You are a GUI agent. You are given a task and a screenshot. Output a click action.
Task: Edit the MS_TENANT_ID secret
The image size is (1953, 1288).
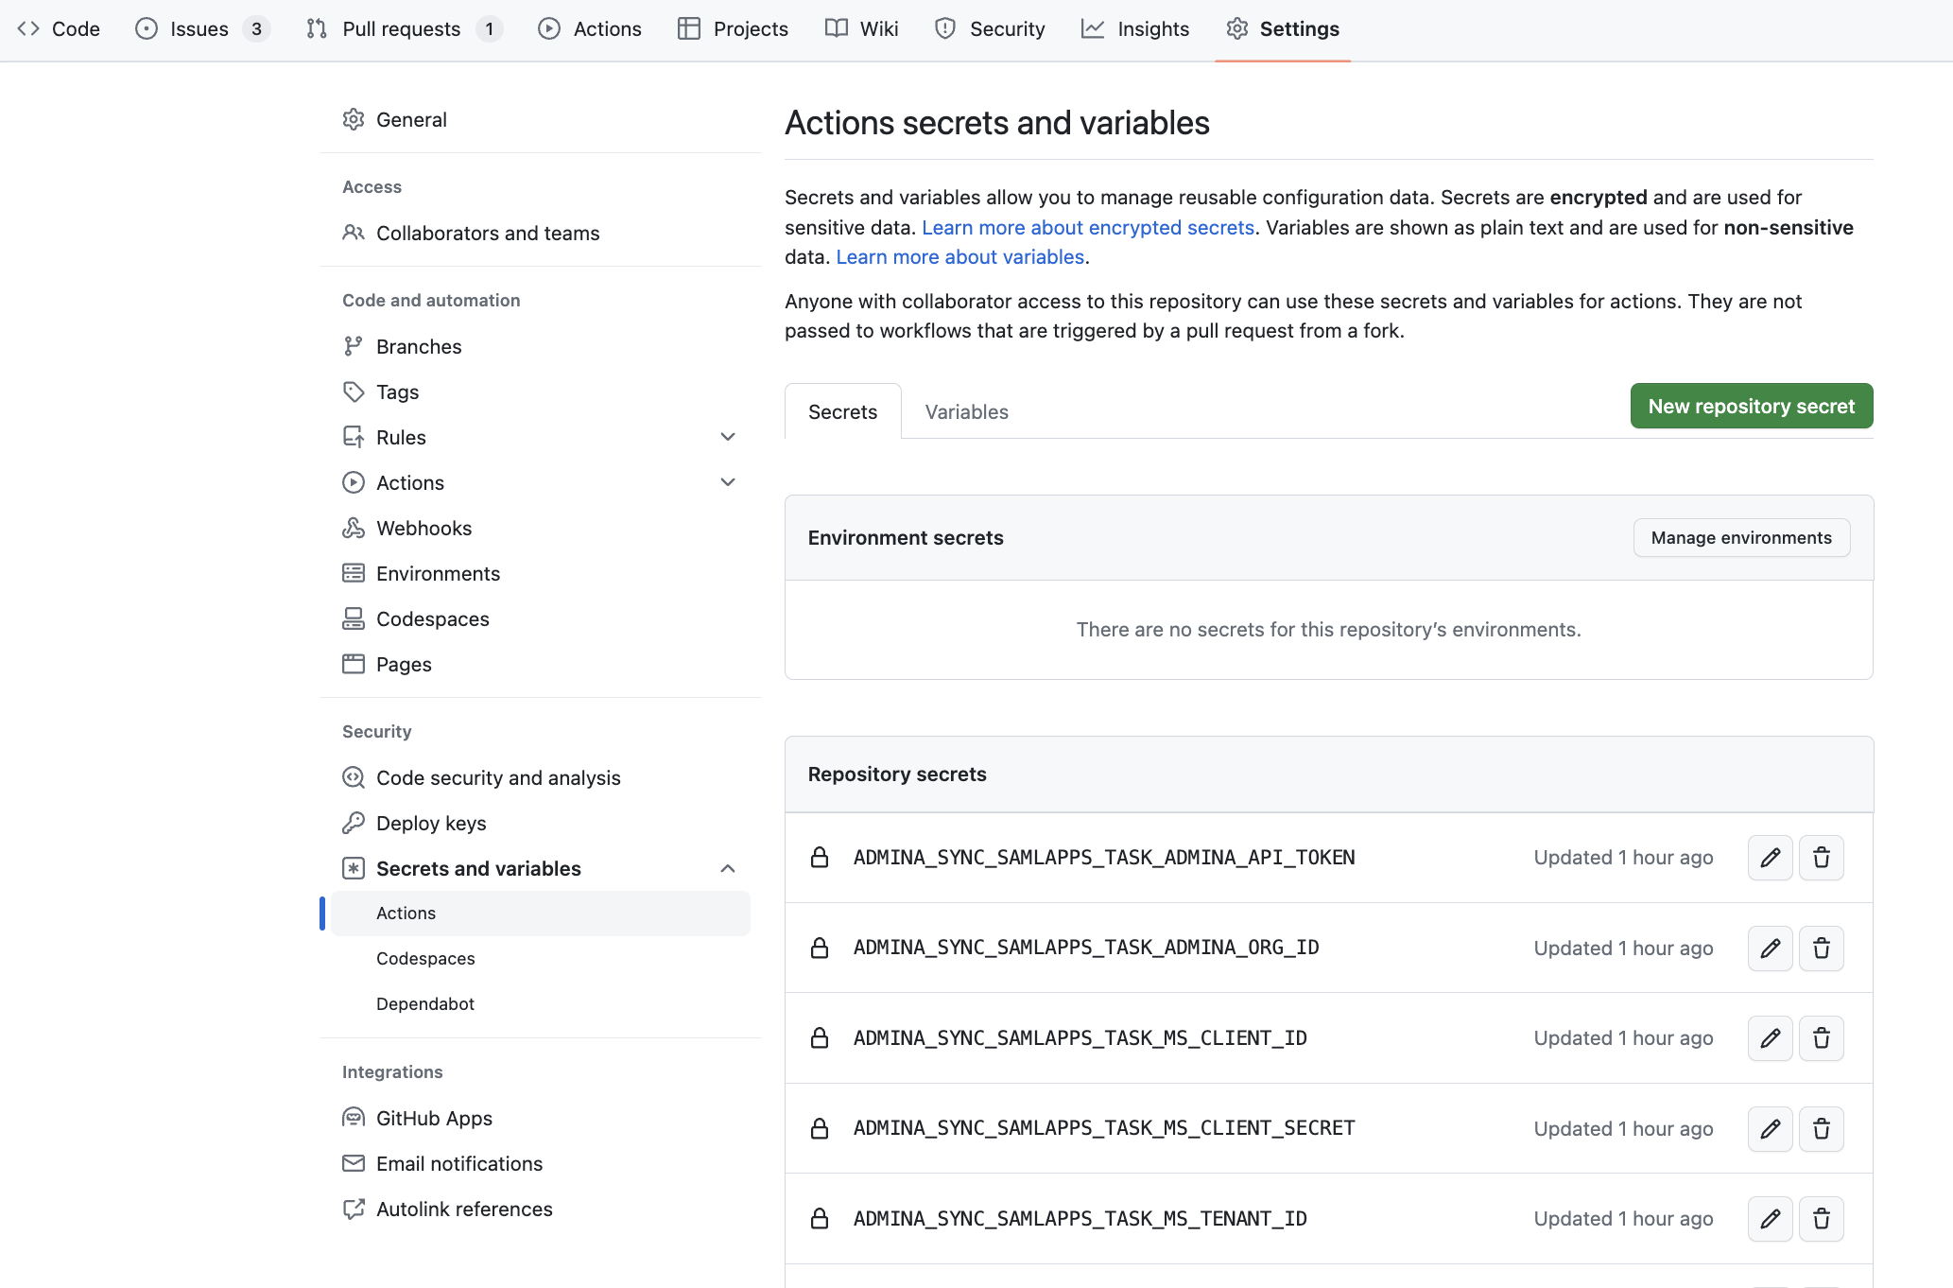(1770, 1219)
